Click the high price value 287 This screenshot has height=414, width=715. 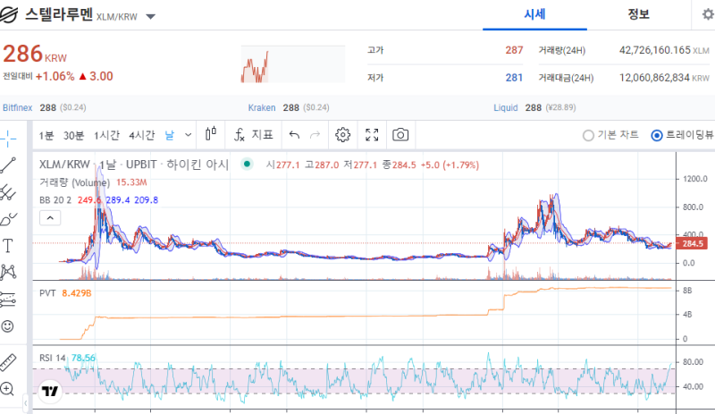(514, 50)
